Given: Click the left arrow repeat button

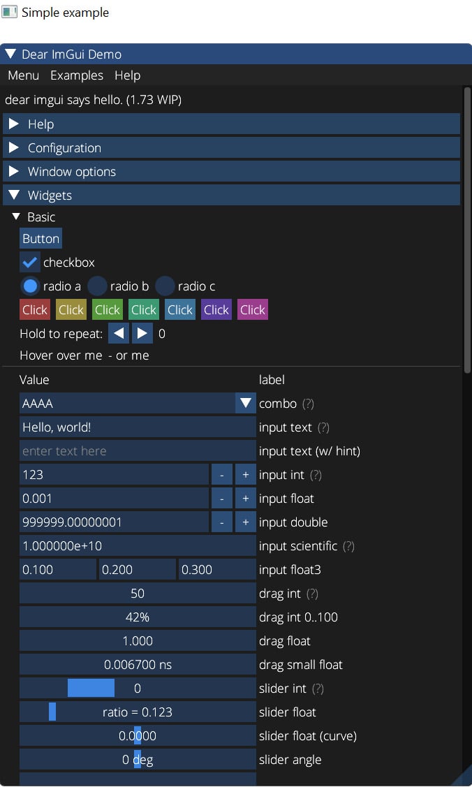Looking at the screenshot, I should [119, 333].
